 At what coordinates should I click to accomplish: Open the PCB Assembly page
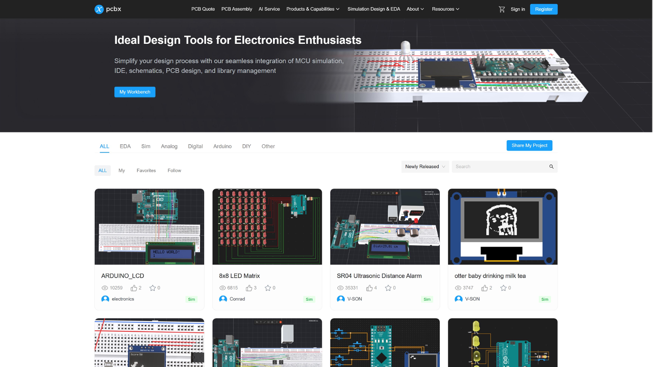point(237,9)
